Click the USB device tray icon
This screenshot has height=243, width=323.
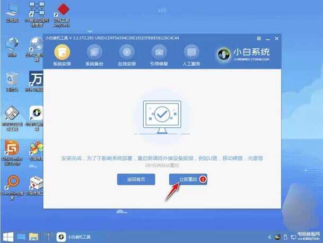tap(285, 237)
